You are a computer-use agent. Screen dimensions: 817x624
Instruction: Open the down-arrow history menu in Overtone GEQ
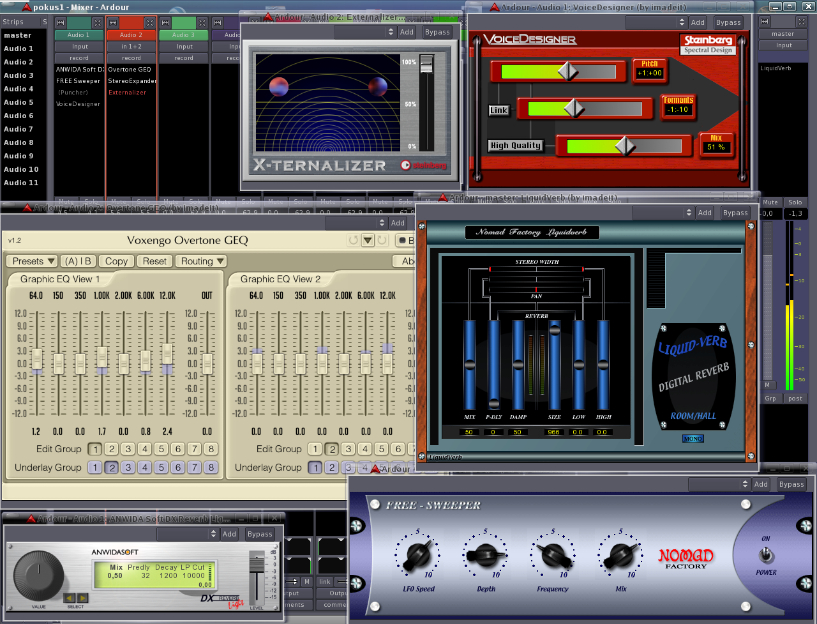pos(368,241)
